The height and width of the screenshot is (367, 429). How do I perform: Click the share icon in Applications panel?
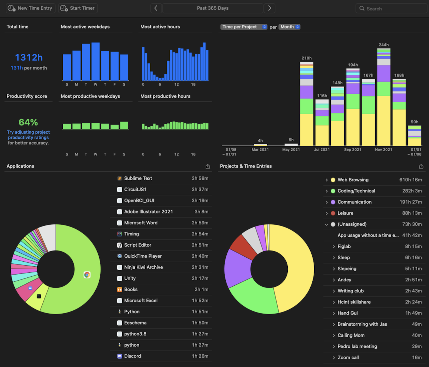point(208,166)
